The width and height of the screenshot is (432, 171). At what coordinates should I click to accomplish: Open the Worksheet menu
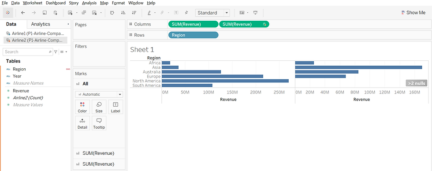pos(33,3)
